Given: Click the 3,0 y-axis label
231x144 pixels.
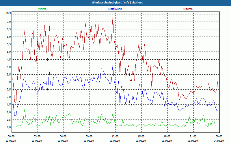Looking at the screenshot, I should tap(9, 82).
